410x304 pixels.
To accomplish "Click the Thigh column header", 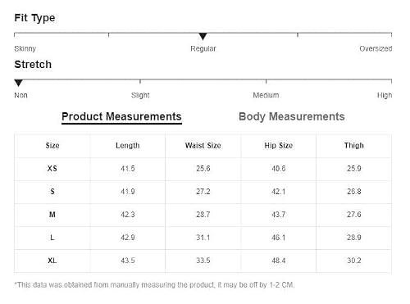I will (354, 146).
